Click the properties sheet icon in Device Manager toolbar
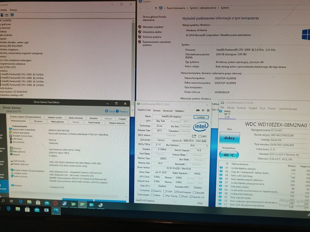The image size is (310, 232). 7,15
